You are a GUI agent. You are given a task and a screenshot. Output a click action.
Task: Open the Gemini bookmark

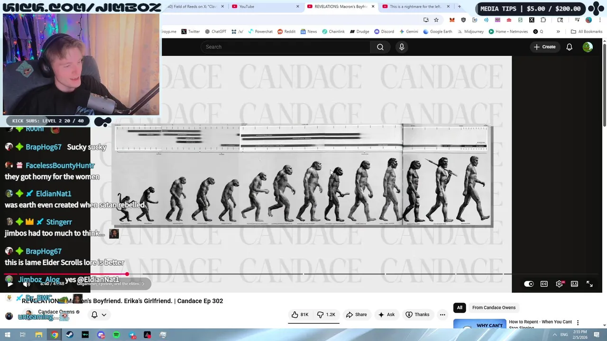tap(409, 32)
